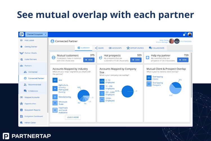Click the Mutual customers count 375

(x=92, y=55)
